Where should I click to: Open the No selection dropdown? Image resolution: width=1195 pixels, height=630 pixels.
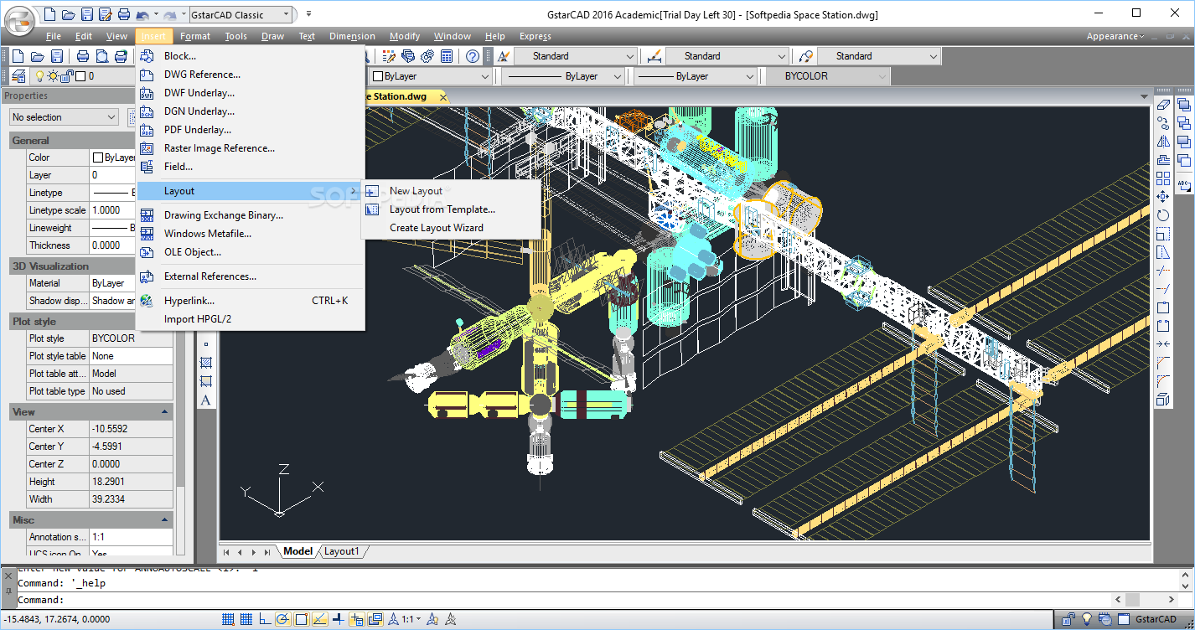pos(64,117)
